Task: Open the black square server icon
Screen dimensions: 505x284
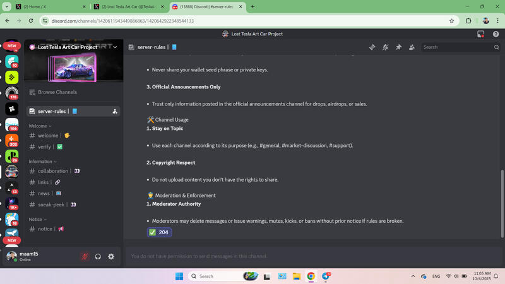Action: pyautogui.click(x=11, y=109)
